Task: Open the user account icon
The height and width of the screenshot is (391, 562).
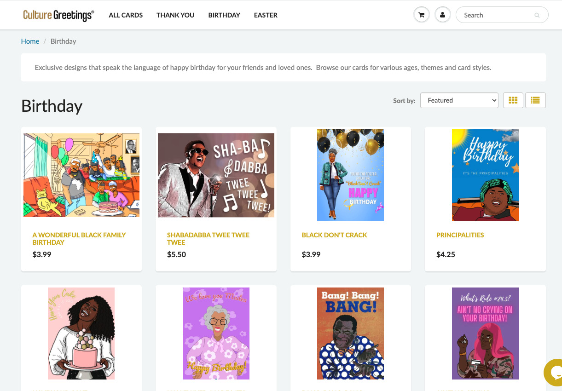Action: pos(442,15)
